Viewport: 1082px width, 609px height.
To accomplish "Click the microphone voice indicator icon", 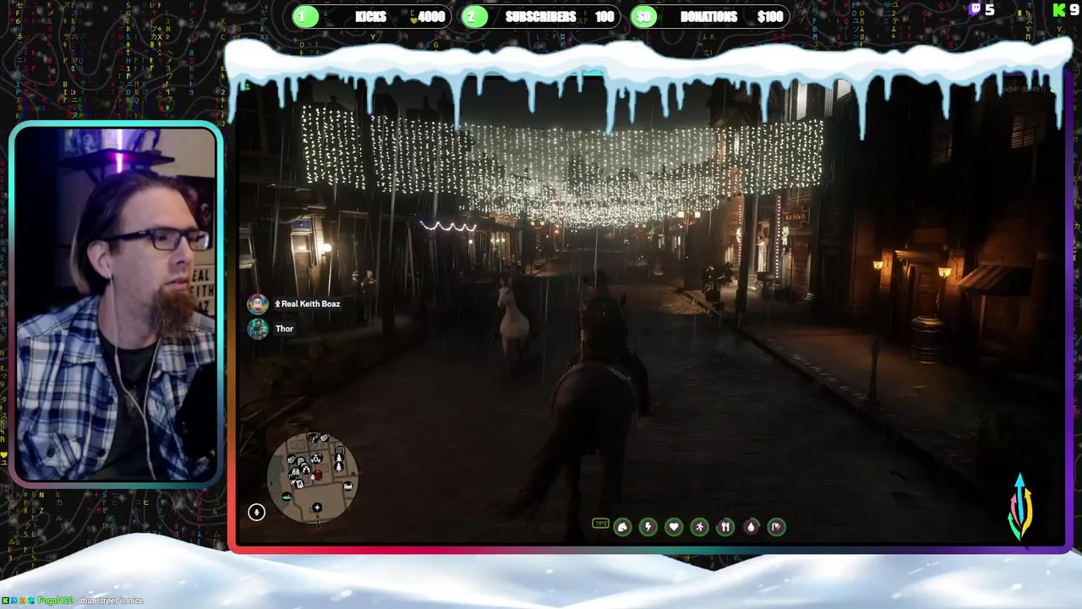I will point(256,512).
